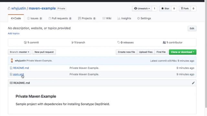Click the pom.xml file icon
The width and height of the screenshot is (207, 116).
coord(11,74)
